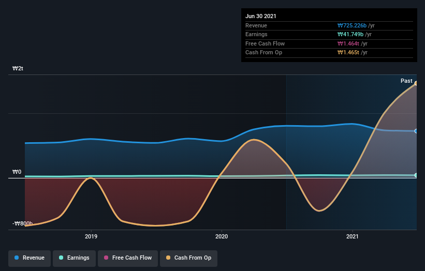This screenshot has height=271, width=425.
Task: Click the ₩2t y-axis label
Action: [18, 68]
